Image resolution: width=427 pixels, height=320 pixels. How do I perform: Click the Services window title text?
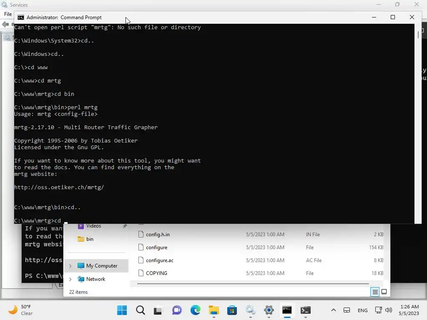click(x=19, y=5)
